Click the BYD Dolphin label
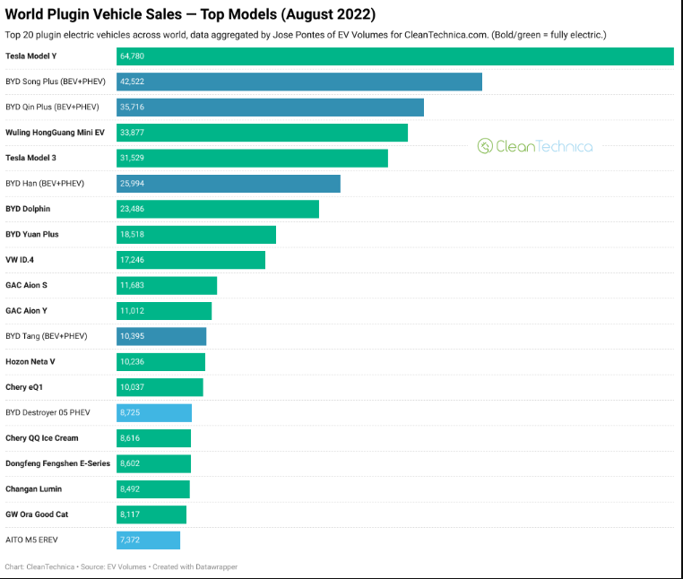 (28, 209)
